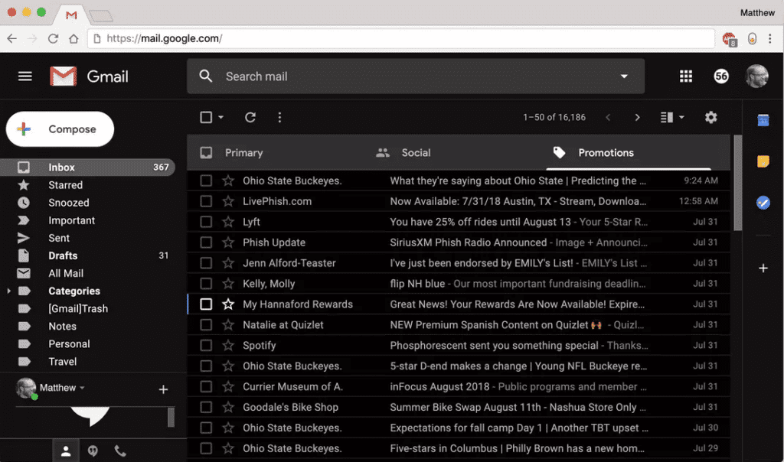
Task: Star the Spotify email
Action: (x=228, y=345)
